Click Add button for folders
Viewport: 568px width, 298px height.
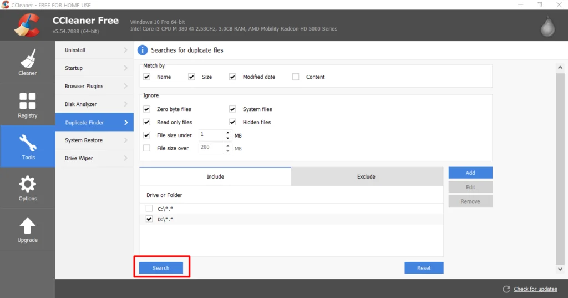tap(470, 173)
